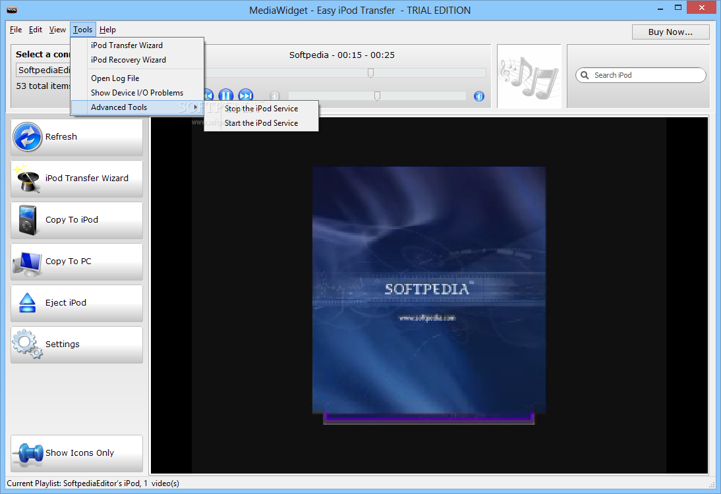Viewport: 721px width, 494px height.
Task: Minimize the MediaWidget window
Action: pyautogui.click(x=660, y=9)
